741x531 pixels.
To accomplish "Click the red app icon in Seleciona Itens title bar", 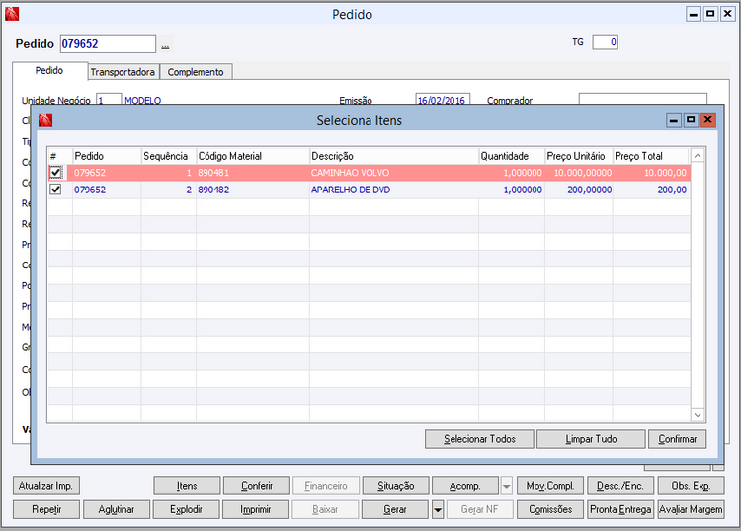I will (45, 120).
